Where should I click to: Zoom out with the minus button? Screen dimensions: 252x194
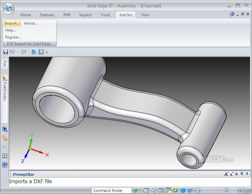(x=197, y=191)
